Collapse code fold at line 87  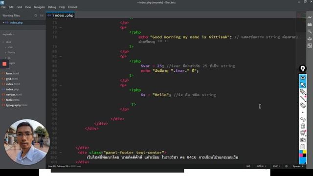(61, 85)
